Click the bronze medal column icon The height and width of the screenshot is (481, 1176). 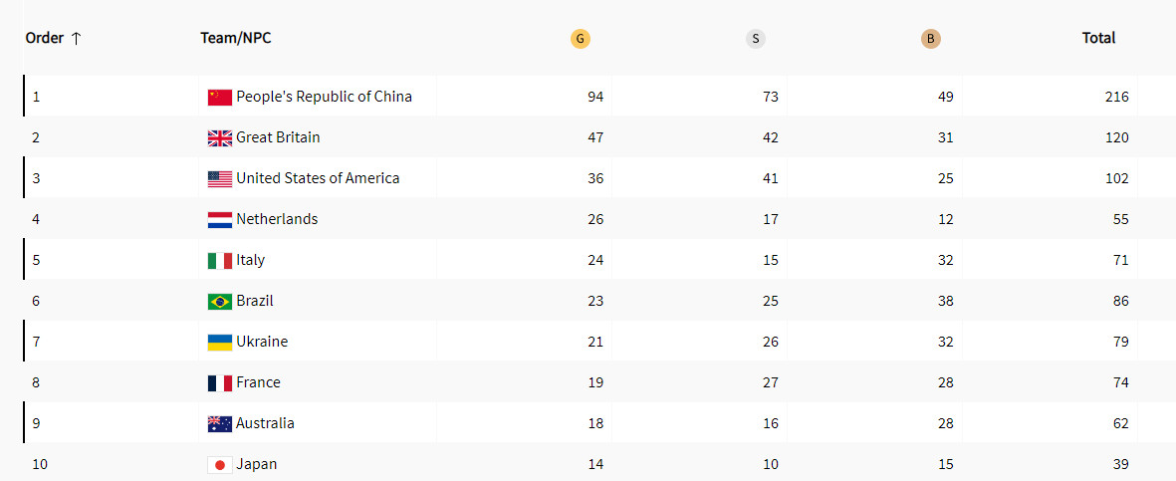[931, 39]
